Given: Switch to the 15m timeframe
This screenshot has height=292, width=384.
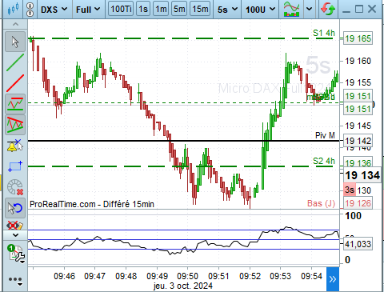Looking at the screenshot, I should [200, 9].
